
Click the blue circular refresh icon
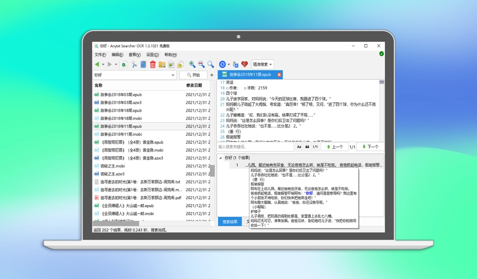pyautogui.click(x=222, y=64)
